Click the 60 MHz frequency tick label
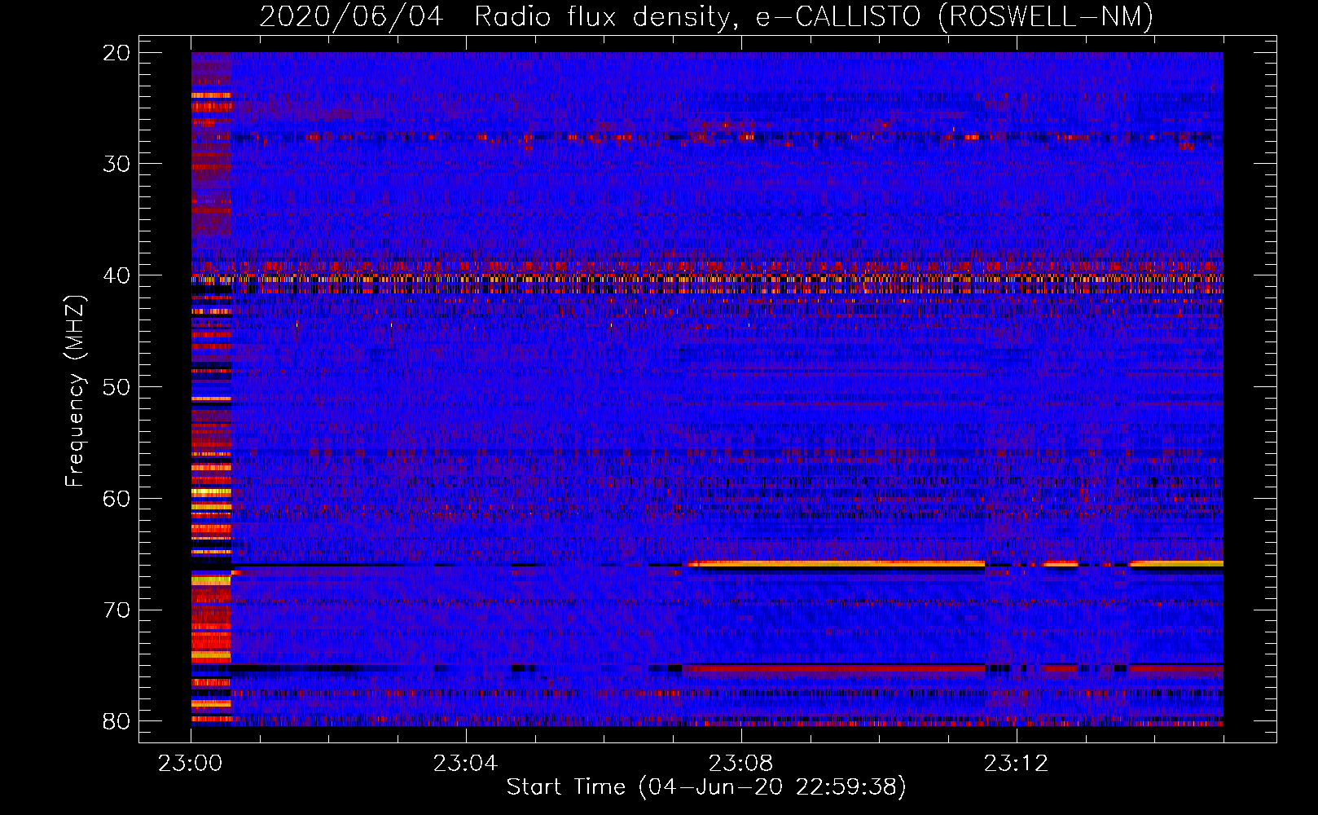Viewport: 1318px width, 815px height. click(116, 498)
